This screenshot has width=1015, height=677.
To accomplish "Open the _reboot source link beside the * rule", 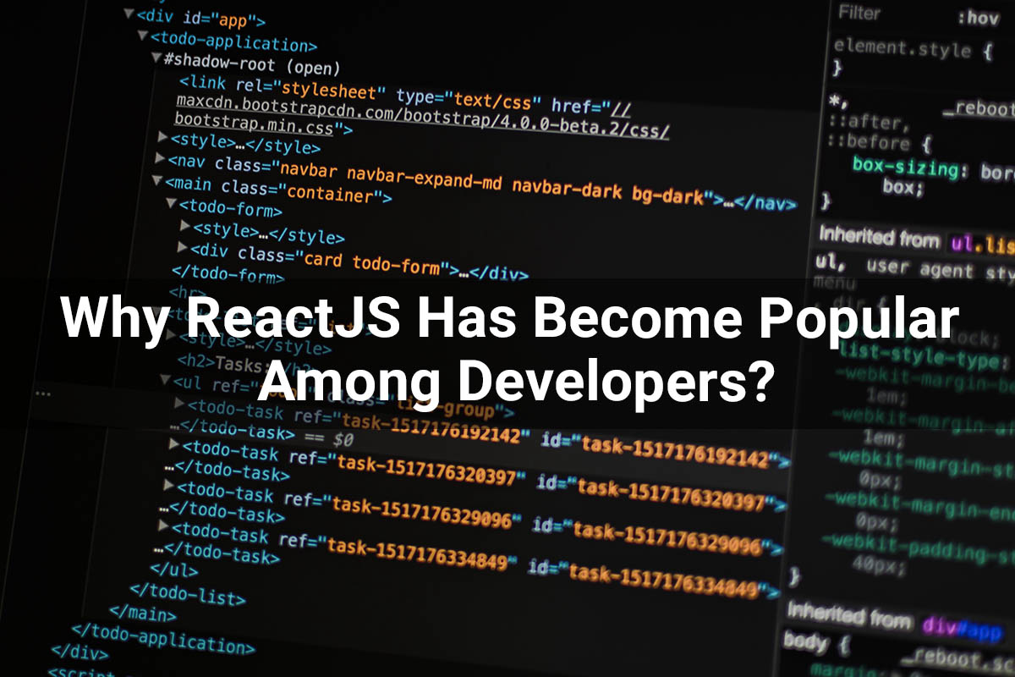I will [979, 109].
